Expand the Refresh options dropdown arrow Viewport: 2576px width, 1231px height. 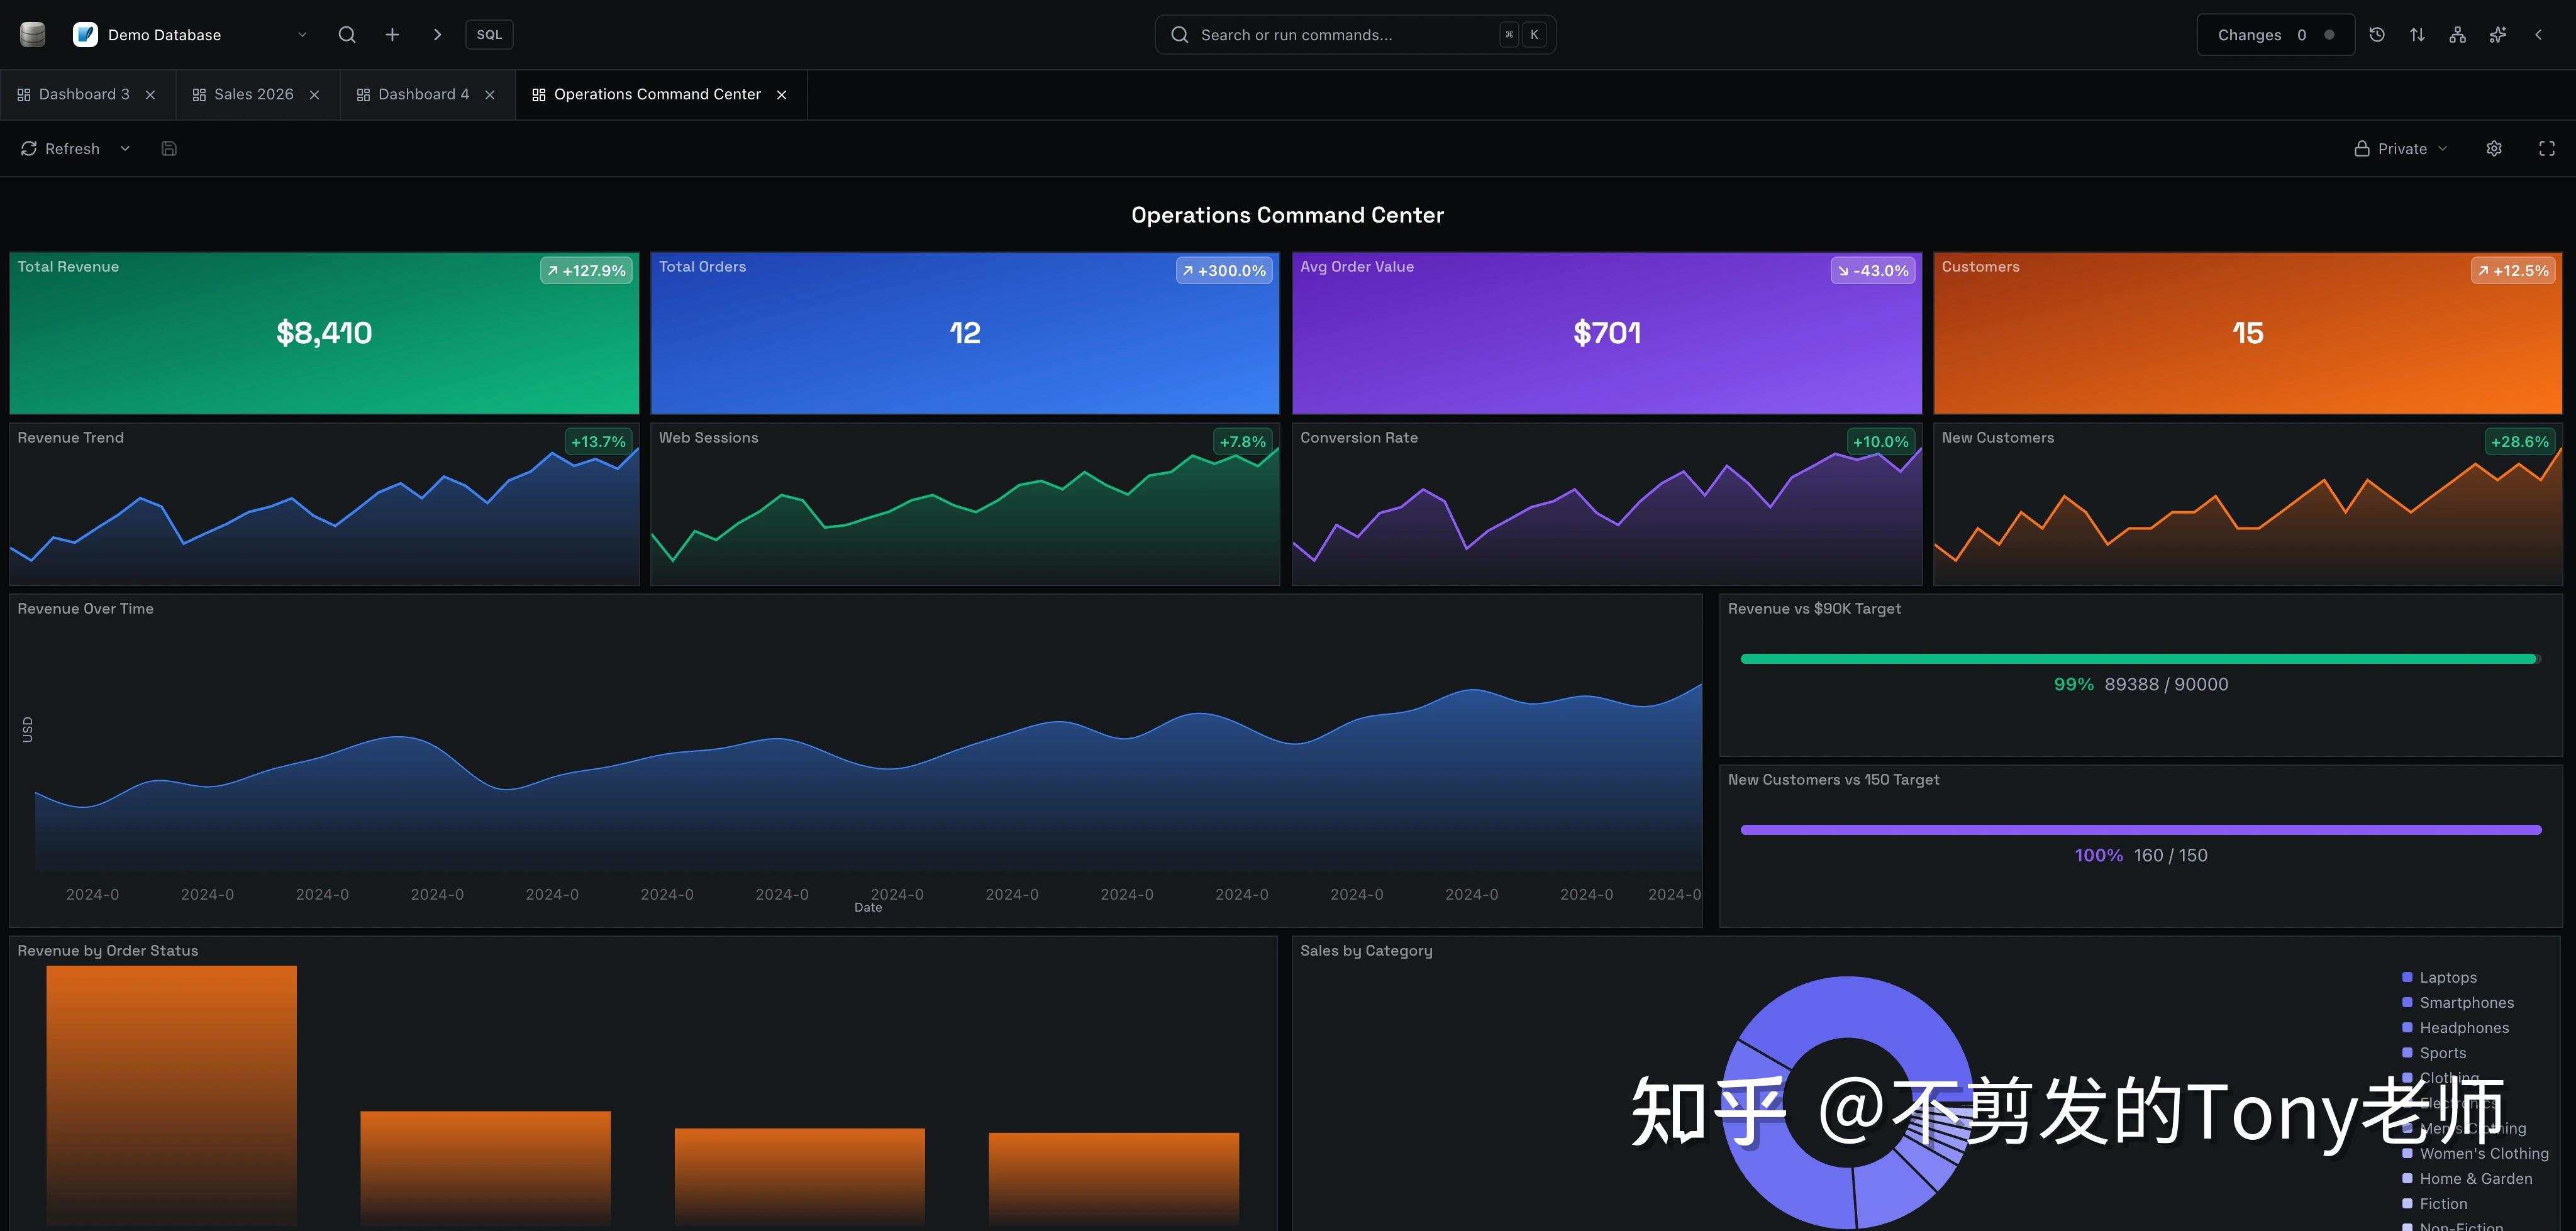[x=125, y=149]
